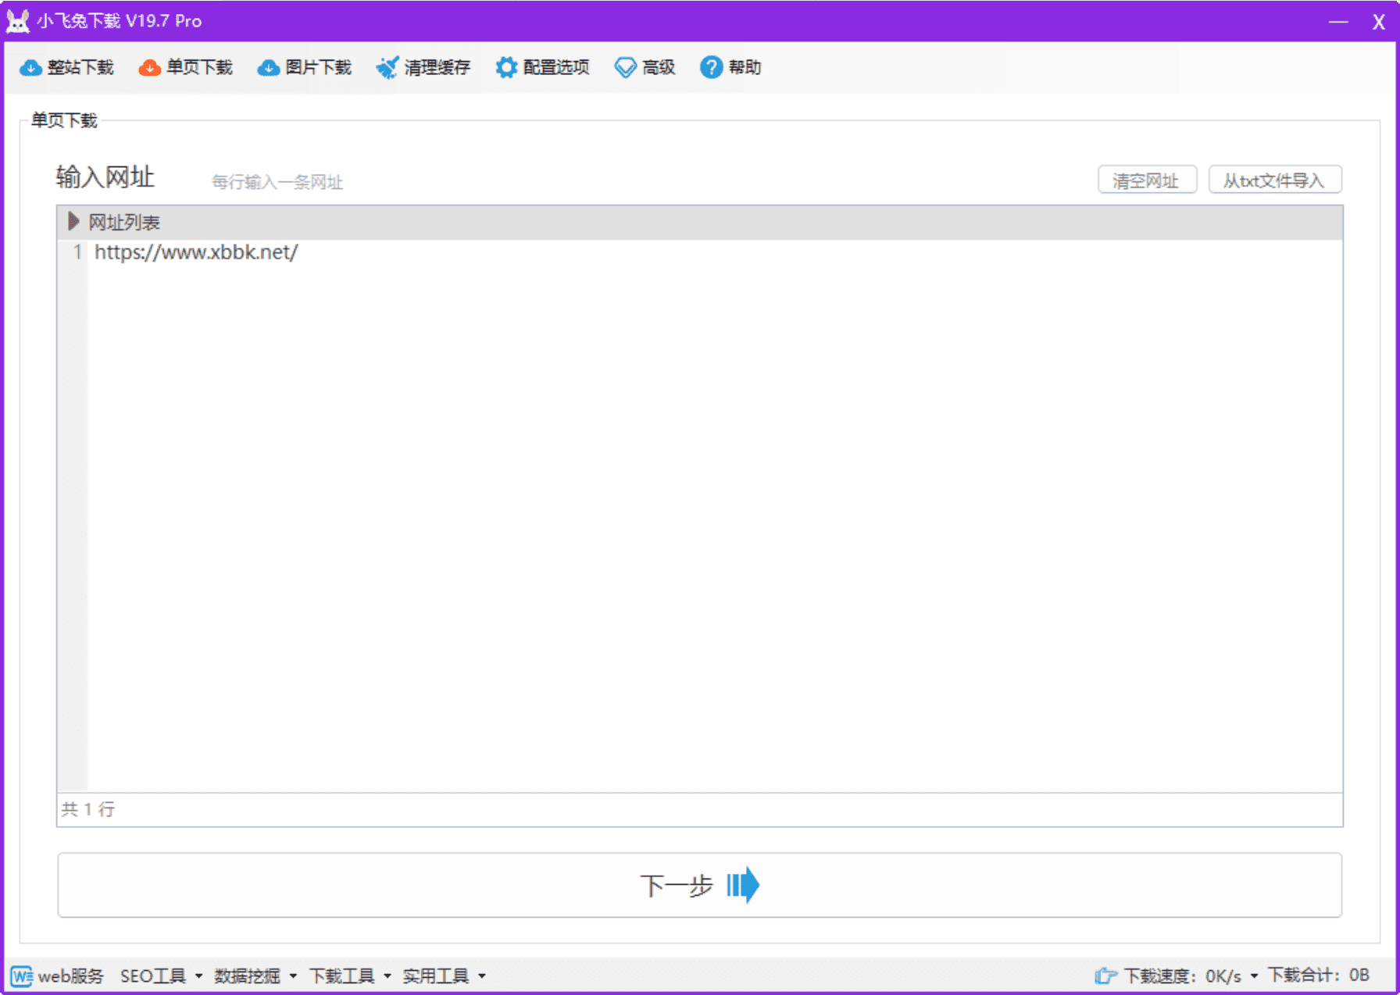Open 配置选项 settings

point(555,68)
